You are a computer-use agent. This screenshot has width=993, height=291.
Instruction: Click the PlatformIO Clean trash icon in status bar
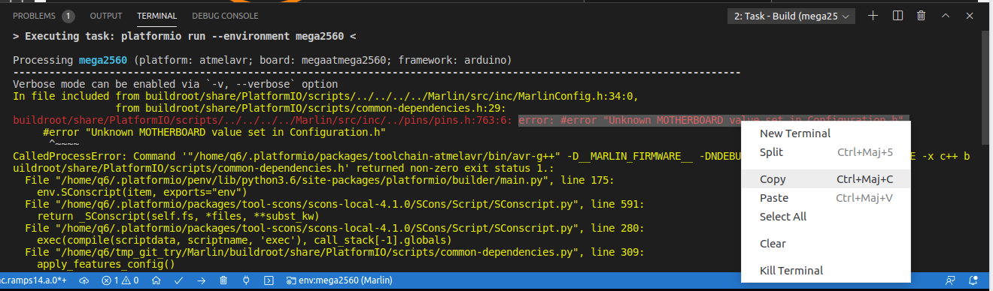coord(223,280)
